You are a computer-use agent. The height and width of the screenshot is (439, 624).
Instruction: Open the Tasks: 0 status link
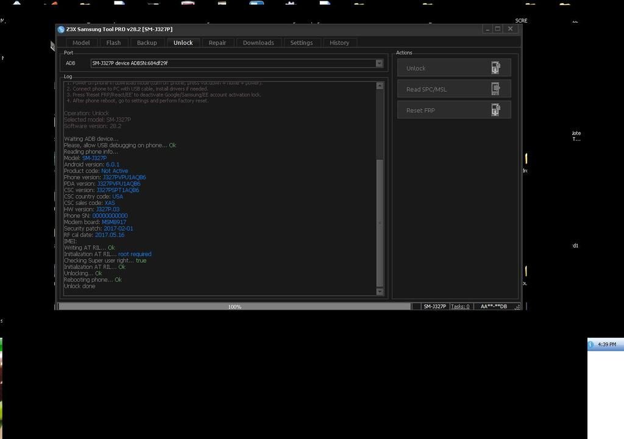pyautogui.click(x=460, y=307)
